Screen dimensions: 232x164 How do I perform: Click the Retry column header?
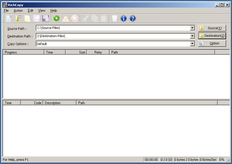coord(98,52)
